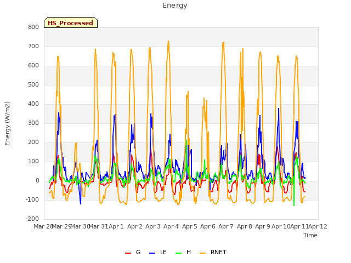
Task: Click the Mar 31 date tick label
Action: click(98, 226)
